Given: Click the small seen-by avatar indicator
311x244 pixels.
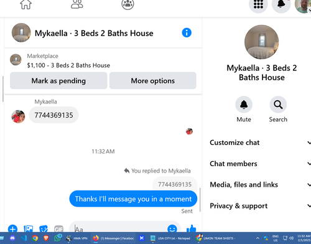Looking at the screenshot, I should [x=189, y=131].
